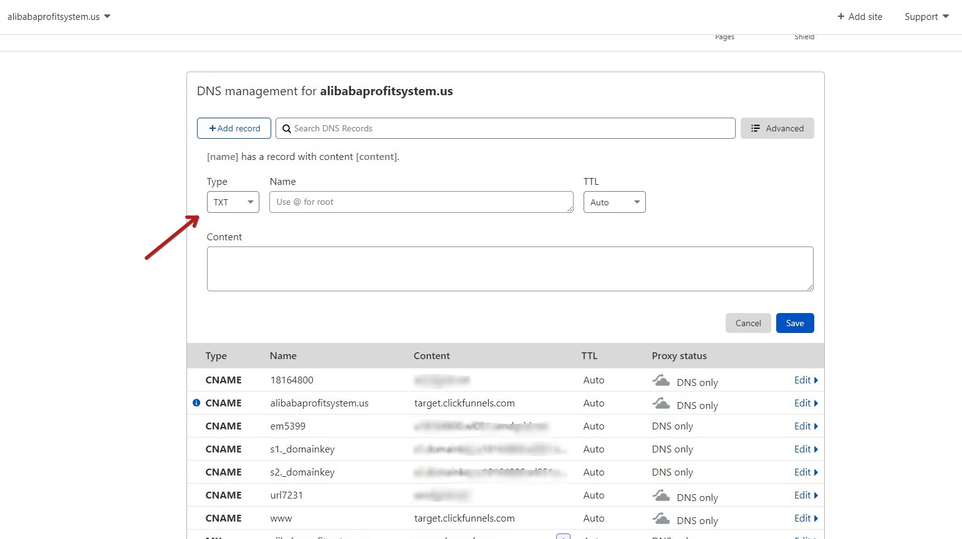Select the em5399 name cell

(x=288, y=426)
